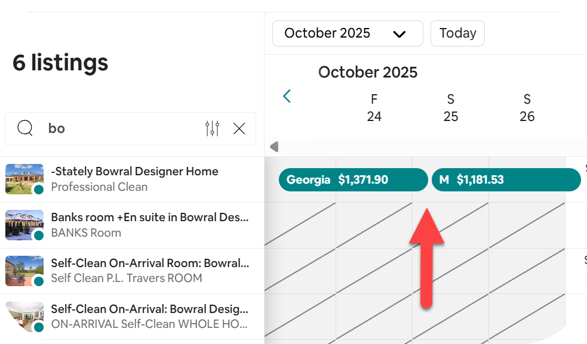Select Friday 24 date header
The image size is (587, 344).
(374, 108)
